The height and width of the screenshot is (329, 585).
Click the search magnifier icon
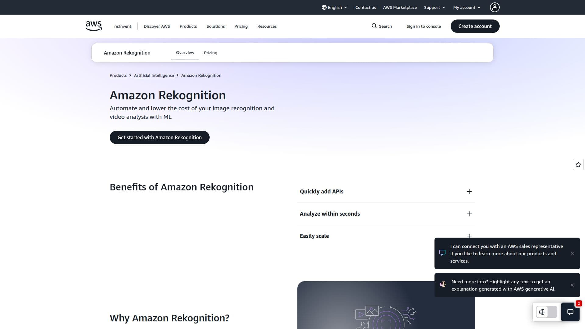click(x=374, y=26)
